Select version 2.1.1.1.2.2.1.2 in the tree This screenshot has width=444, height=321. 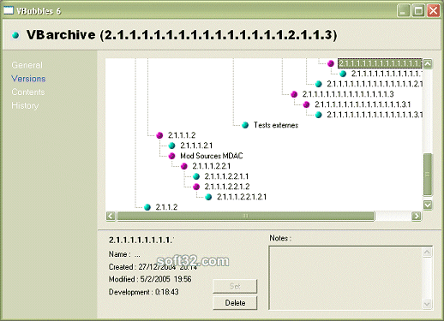click(x=227, y=187)
